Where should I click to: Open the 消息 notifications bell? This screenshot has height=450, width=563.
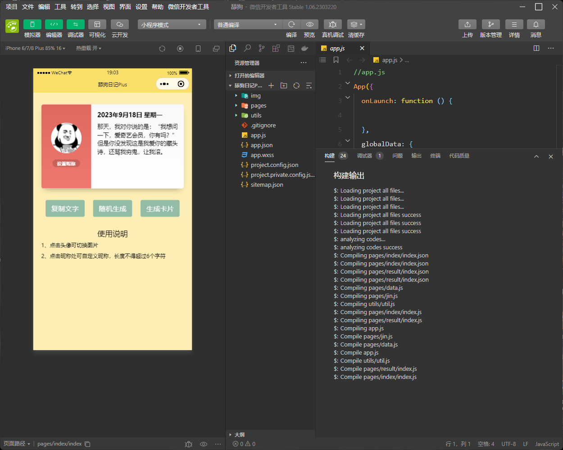pos(536,24)
